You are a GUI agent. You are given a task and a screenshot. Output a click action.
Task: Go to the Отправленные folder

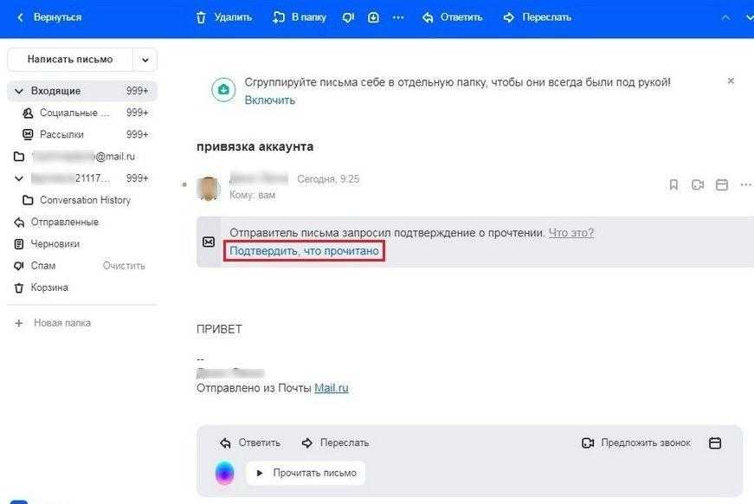(64, 223)
